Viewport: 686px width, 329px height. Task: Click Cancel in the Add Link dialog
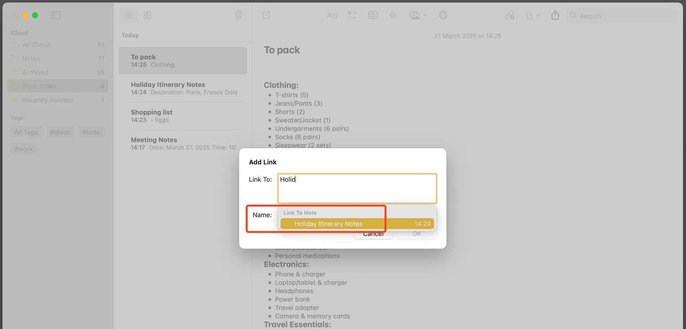tap(373, 234)
